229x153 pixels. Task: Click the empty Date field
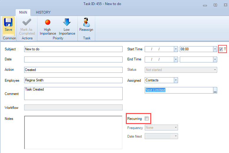click(73, 59)
